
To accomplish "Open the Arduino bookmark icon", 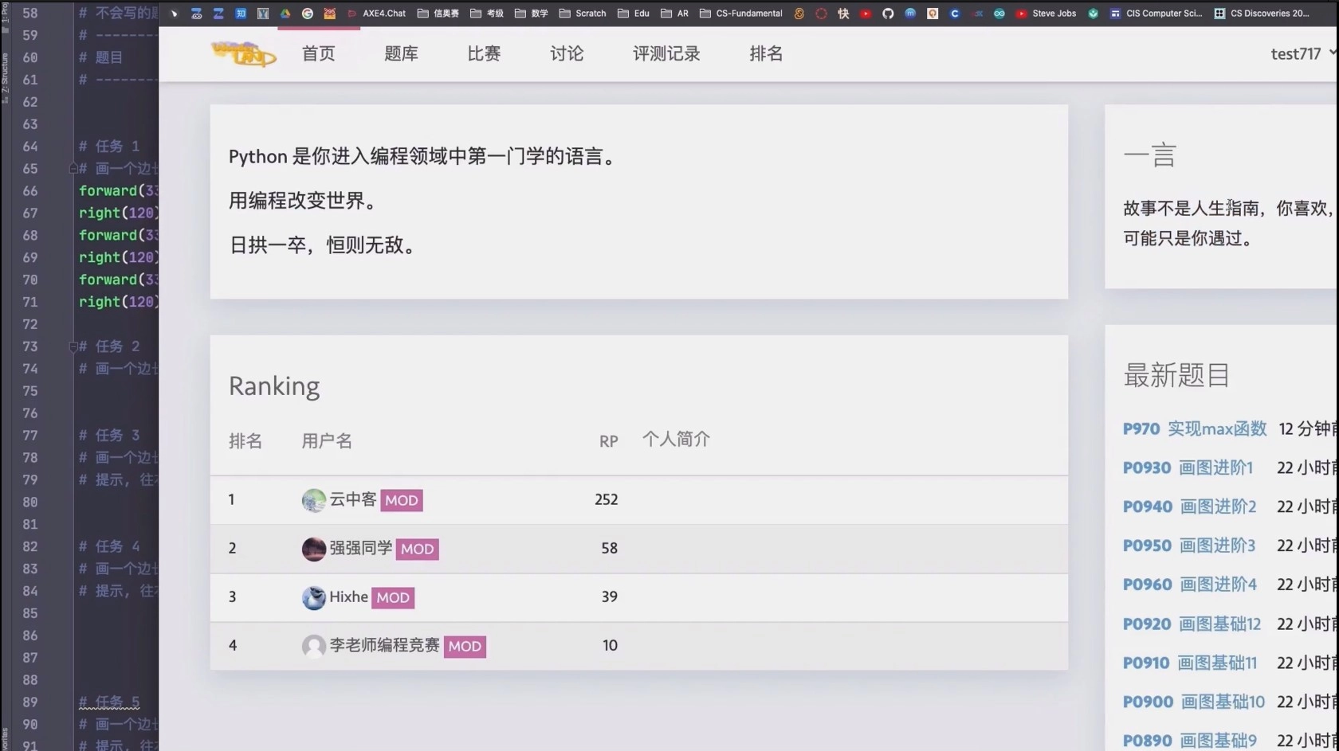I will pos(999,14).
